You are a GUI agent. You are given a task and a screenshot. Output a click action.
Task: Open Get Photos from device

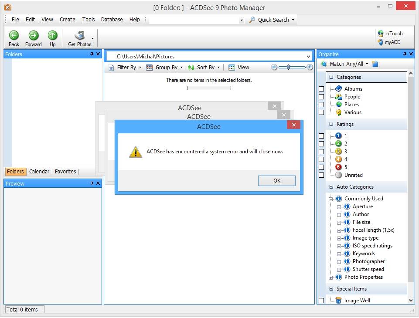tap(80, 38)
